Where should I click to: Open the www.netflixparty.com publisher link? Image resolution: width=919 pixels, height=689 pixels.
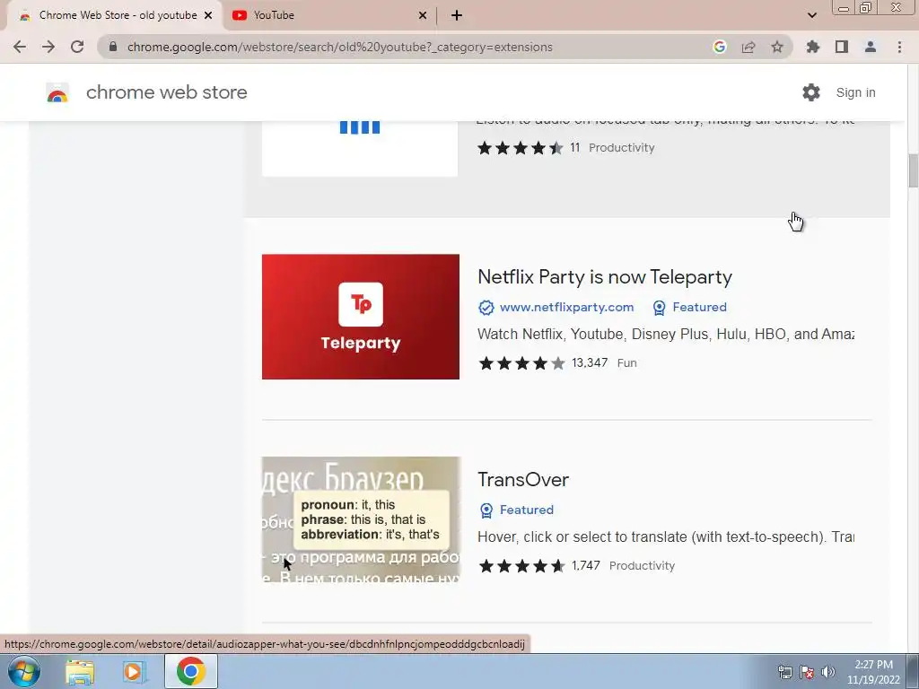567,307
